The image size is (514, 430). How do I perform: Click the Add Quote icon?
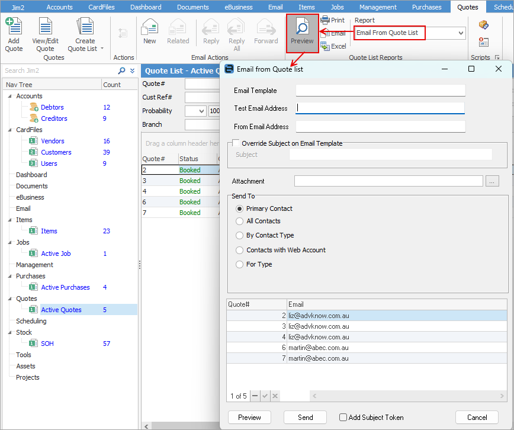point(14,27)
